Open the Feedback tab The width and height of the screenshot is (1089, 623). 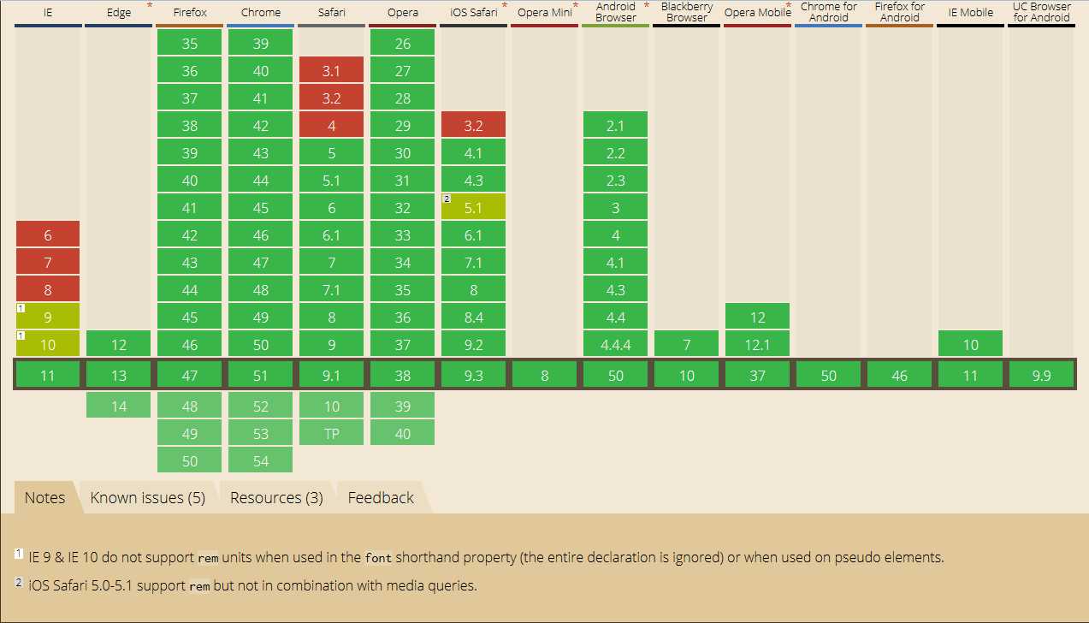[381, 497]
